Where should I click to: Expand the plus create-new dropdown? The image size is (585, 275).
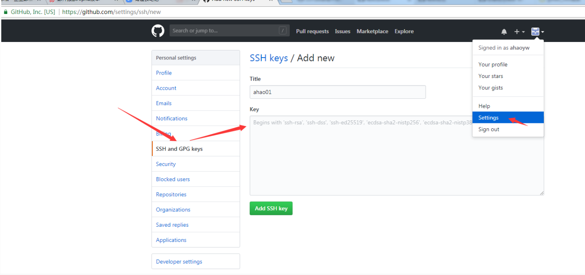(x=519, y=32)
